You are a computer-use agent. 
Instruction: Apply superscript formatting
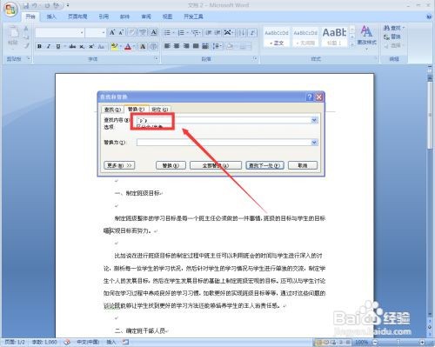pos(91,46)
